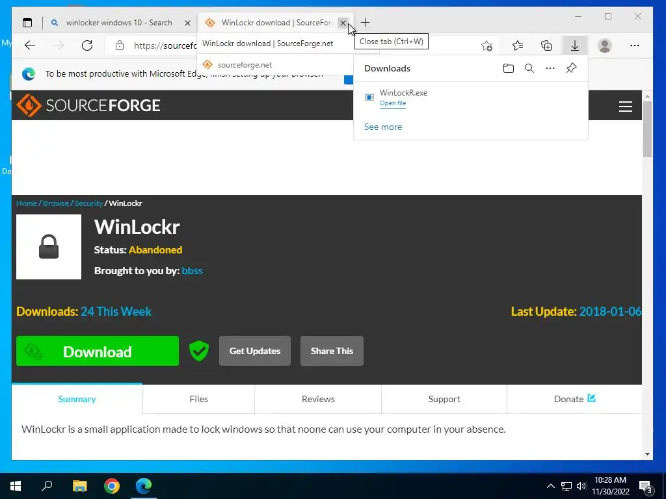The width and height of the screenshot is (666, 499).
Task: Click the WinLockR.exe file name
Action: 403,92
